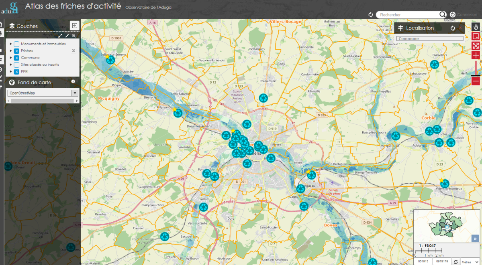Viewport: 482px width, 265px height.
Task: Collapse the overview minimap with double arrow
Action: [x=475, y=239]
